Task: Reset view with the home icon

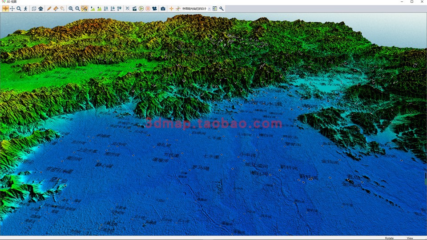Action: click(x=41, y=9)
